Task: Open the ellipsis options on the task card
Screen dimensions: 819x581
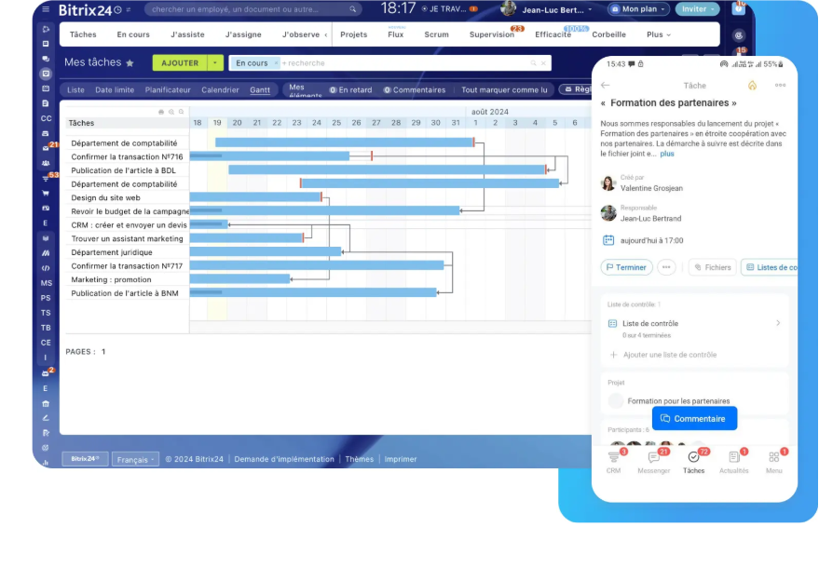Action: coord(780,85)
